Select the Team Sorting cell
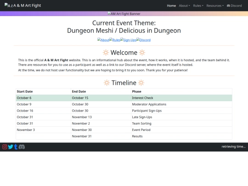 [x=181, y=124]
